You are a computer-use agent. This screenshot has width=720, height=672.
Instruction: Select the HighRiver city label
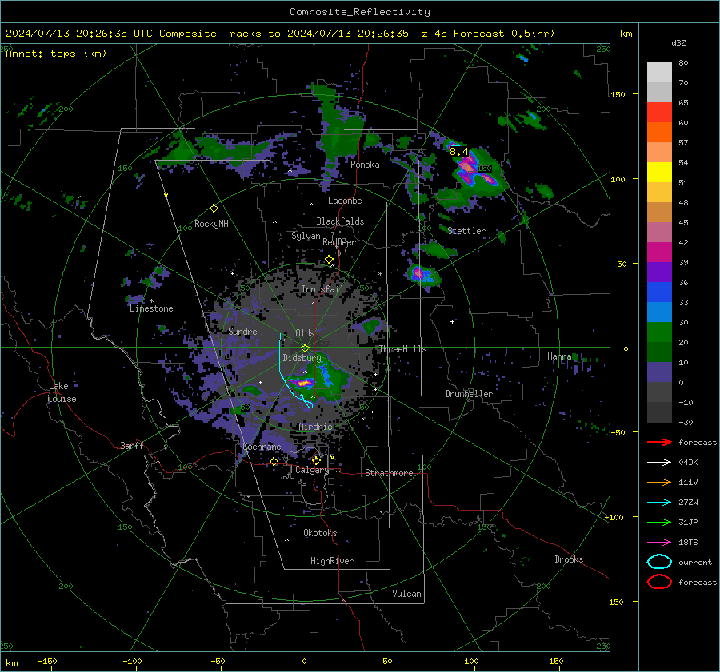point(332,561)
